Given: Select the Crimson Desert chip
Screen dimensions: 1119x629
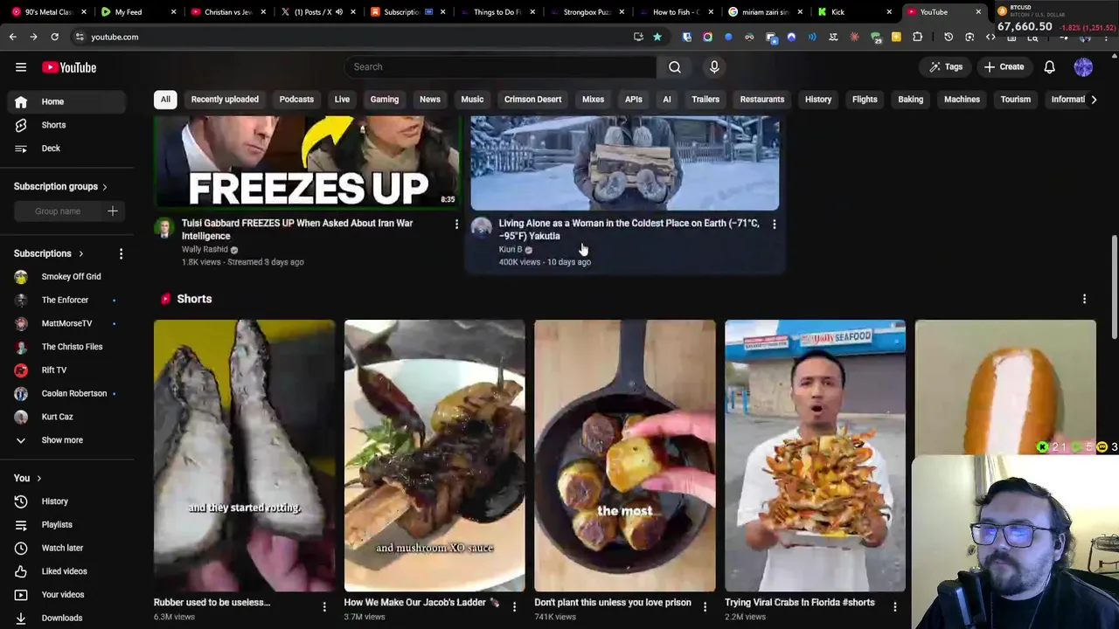Looking at the screenshot, I should (x=532, y=99).
